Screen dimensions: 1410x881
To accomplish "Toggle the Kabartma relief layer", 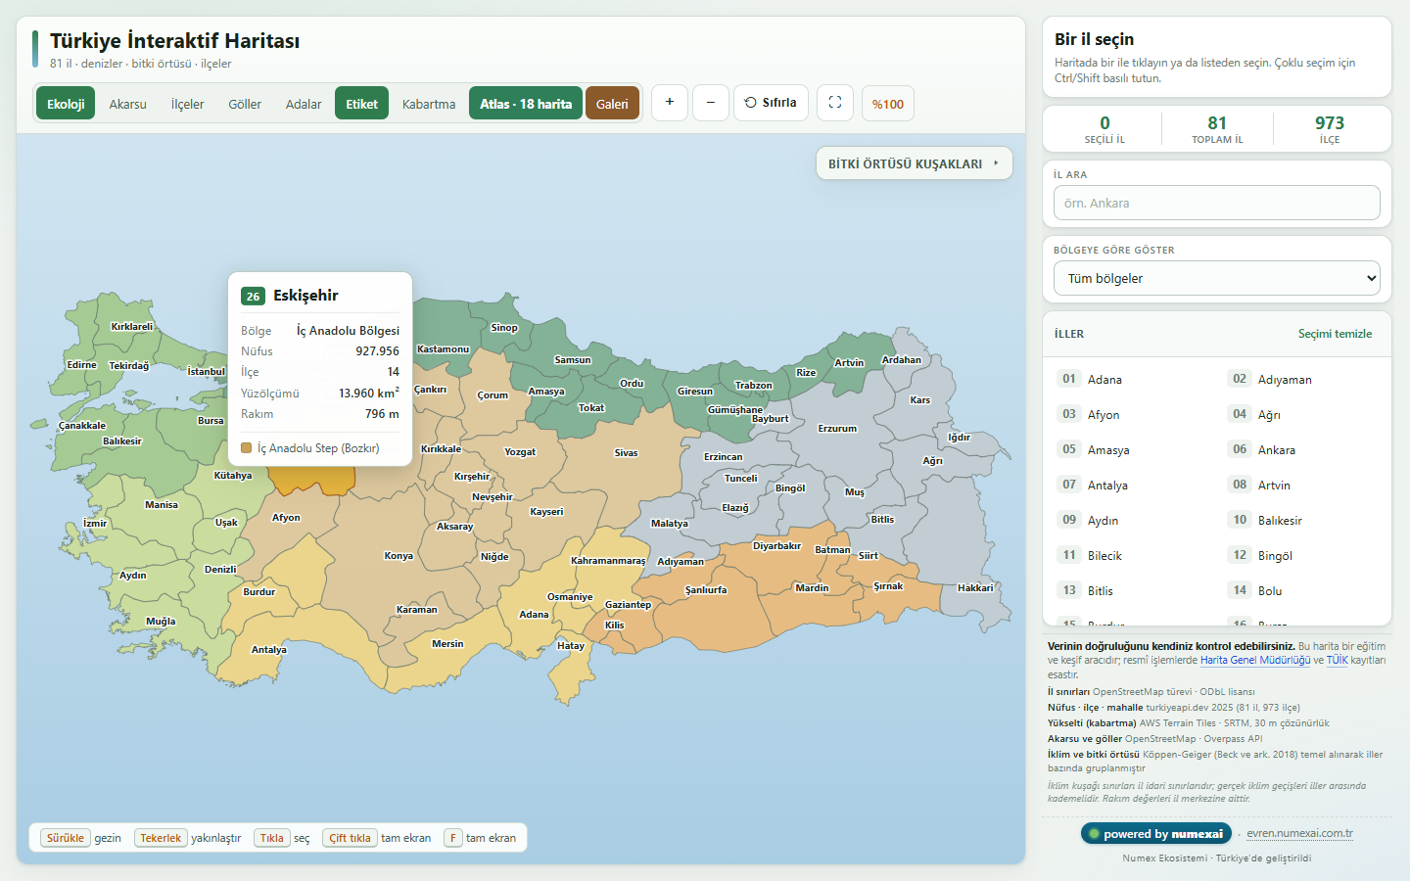I will [429, 104].
